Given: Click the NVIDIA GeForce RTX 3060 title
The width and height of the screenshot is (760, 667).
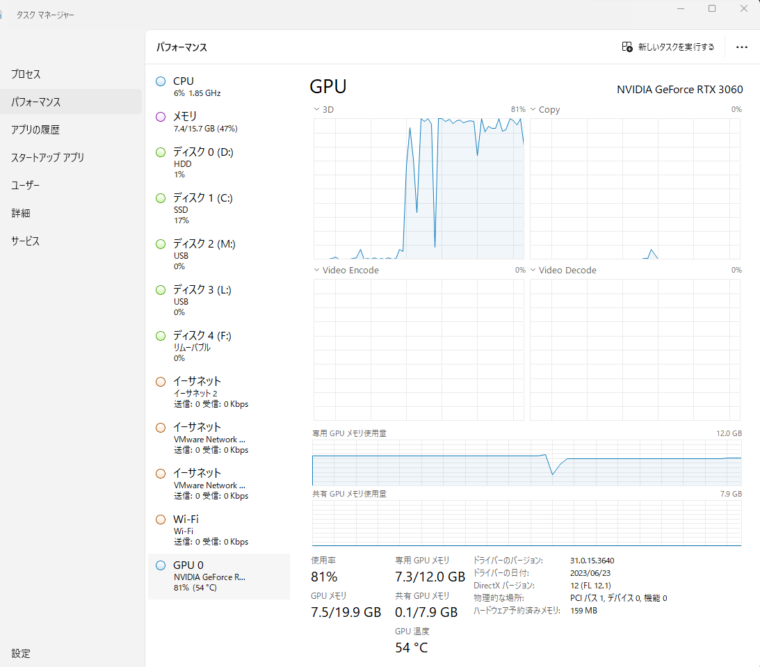Looking at the screenshot, I should point(679,90).
